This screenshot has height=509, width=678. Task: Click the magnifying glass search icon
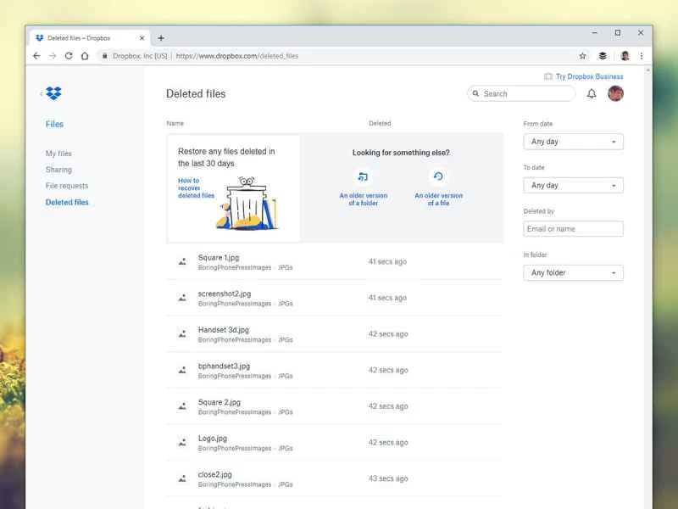pos(476,93)
